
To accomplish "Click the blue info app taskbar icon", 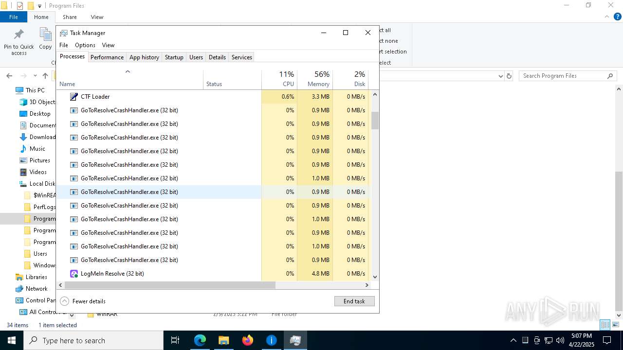I will point(271,340).
